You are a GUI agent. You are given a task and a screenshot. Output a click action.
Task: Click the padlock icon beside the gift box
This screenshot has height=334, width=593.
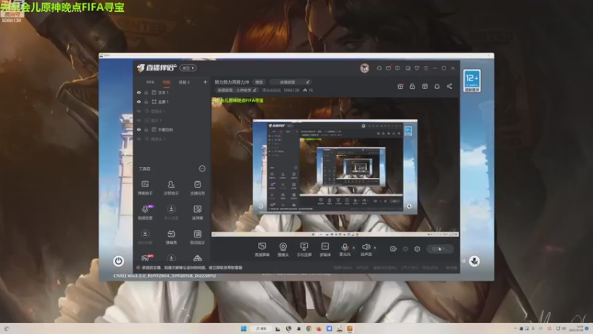[x=412, y=86]
